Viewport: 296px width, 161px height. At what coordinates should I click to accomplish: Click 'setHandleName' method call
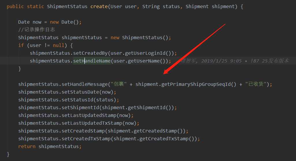click(x=92, y=61)
